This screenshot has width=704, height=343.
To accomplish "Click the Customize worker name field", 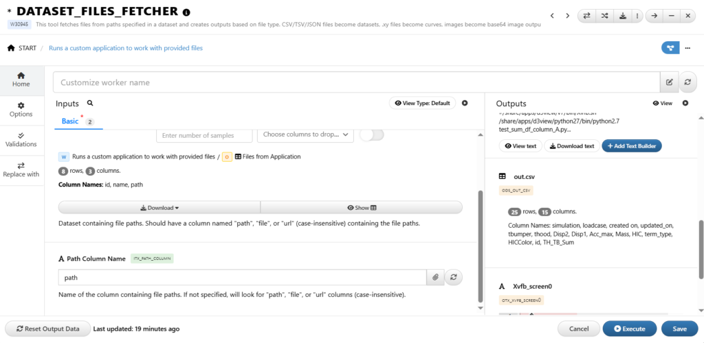I will [x=356, y=82].
